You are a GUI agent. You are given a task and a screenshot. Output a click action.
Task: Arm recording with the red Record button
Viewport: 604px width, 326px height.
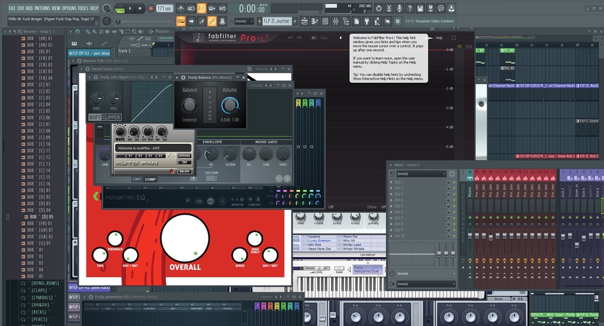point(151,8)
